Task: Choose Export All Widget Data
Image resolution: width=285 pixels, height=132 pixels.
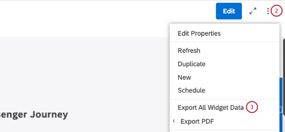Action: (211, 108)
